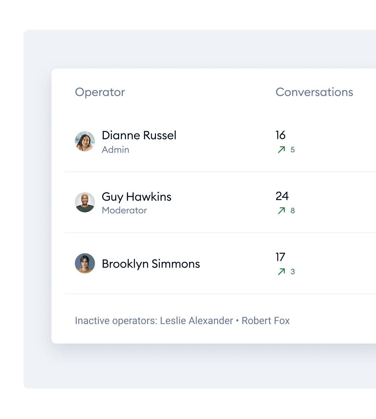The width and height of the screenshot is (376, 419).
Task: Click the conversation count 16
Action: click(x=281, y=135)
